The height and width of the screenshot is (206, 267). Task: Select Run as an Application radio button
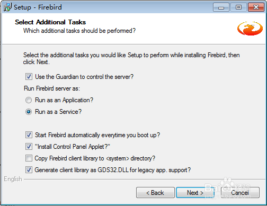[29, 100]
